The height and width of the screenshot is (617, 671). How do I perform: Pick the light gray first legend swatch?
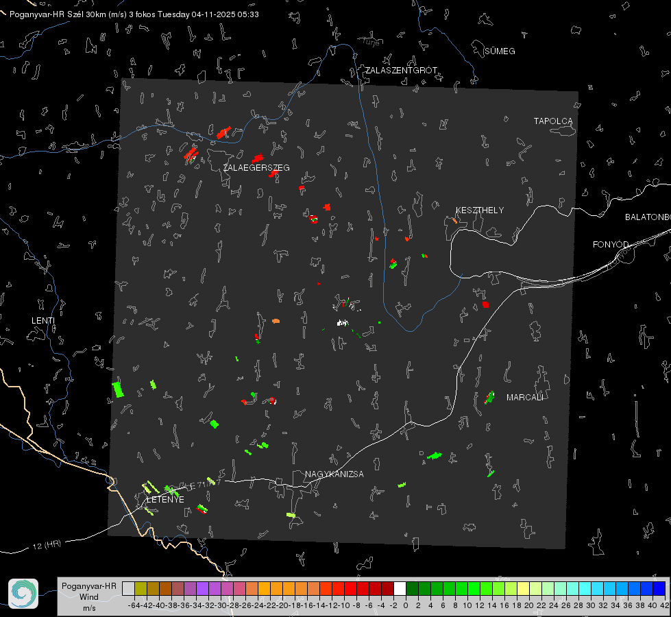pos(128,588)
